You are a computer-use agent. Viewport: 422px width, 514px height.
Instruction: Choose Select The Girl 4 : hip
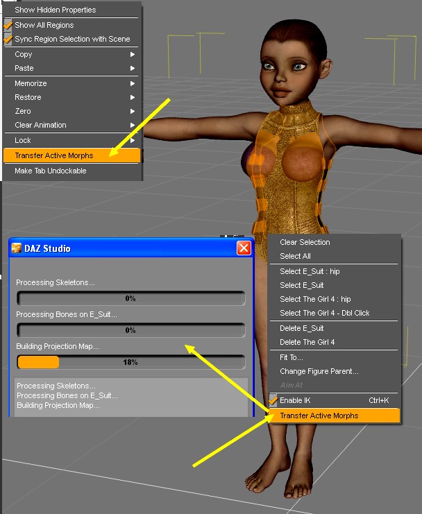334,299
